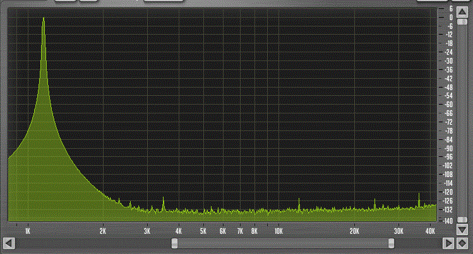Click the "40K" frequency axis label

coord(430,231)
